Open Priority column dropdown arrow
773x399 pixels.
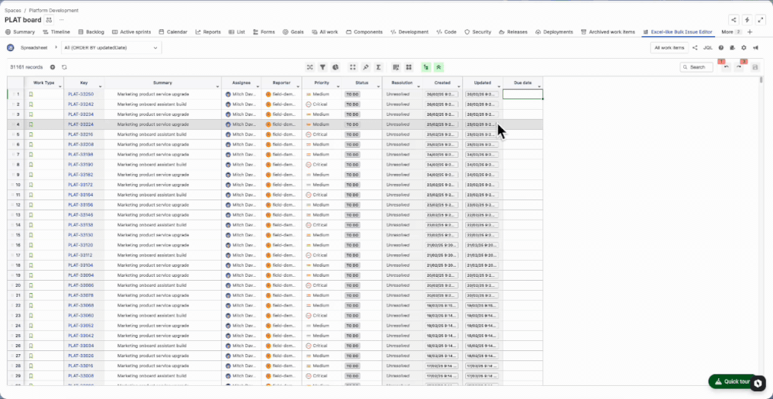(x=338, y=87)
